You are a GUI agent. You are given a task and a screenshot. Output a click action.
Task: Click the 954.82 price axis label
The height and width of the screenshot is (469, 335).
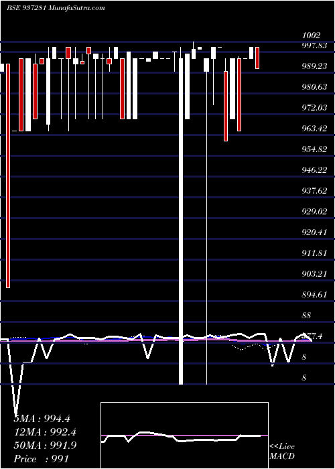(x=315, y=149)
